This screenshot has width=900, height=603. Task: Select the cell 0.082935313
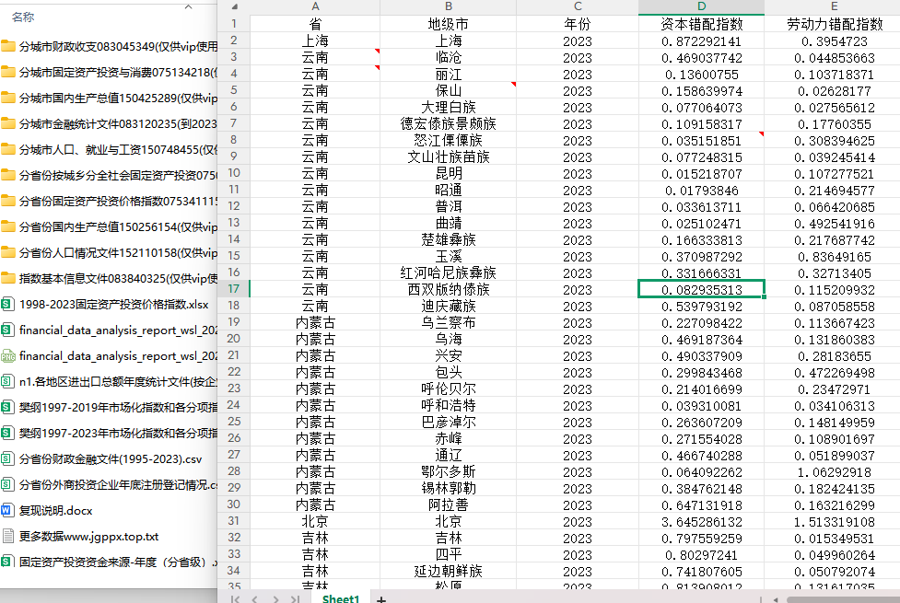[701, 290]
